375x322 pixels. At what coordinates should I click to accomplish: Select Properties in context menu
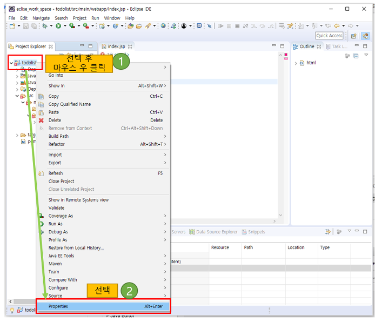(x=103, y=306)
